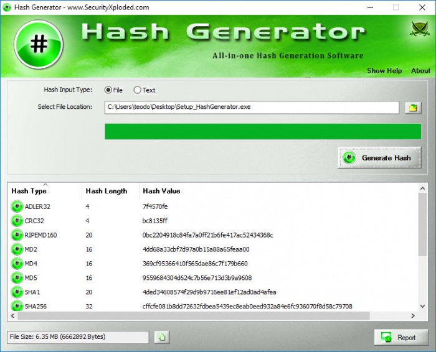Click the hash icon of MD2 row
The height and width of the screenshot is (352, 436).
(x=17, y=249)
